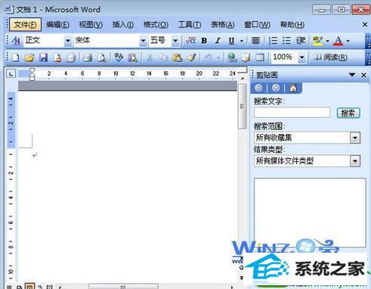This screenshot has height=289, width=371.
Task: Switch to Reading layout with 阅读(R)
Action: [330, 57]
